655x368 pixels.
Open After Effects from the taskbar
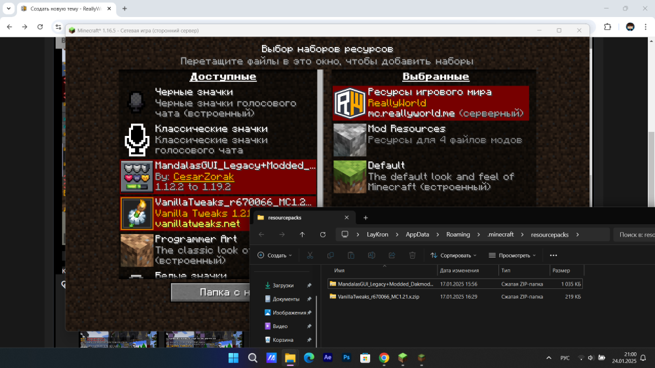click(x=327, y=358)
